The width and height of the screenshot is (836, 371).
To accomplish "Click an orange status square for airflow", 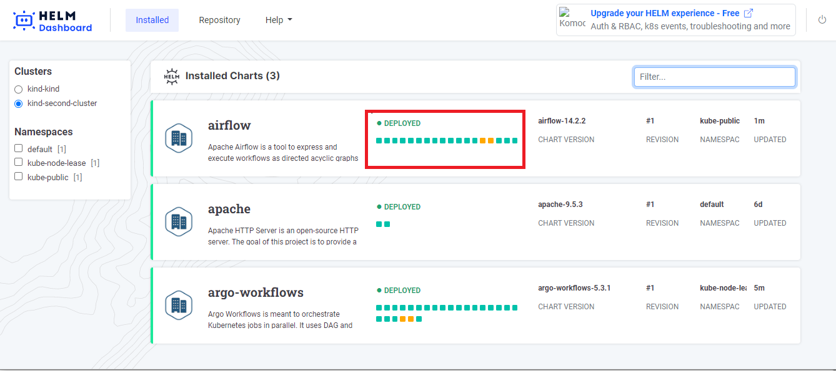I will pos(483,141).
